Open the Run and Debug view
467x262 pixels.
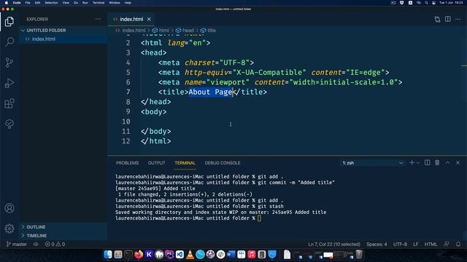click(x=9, y=83)
